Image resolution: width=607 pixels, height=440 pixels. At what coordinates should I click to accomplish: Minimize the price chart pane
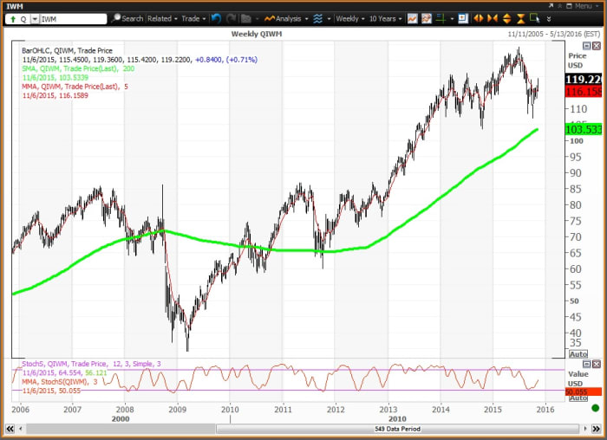(586, 46)
